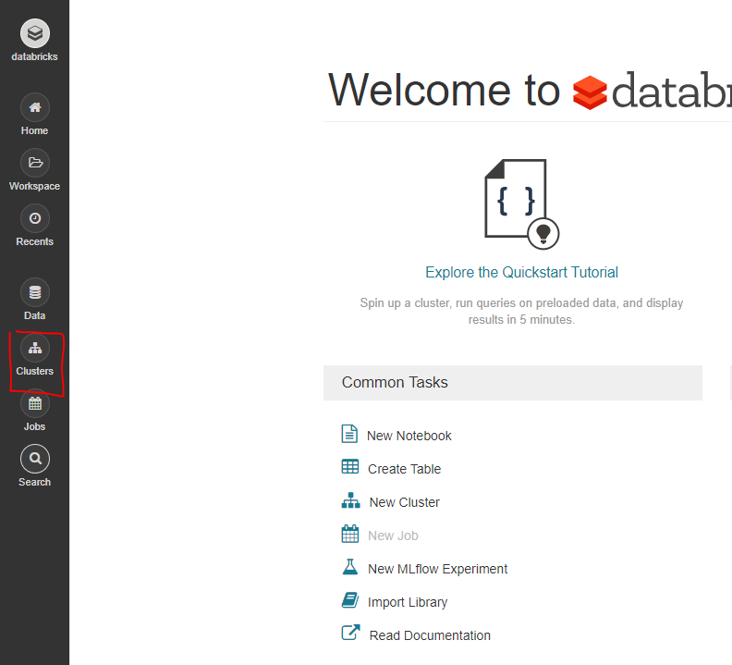Click the Workspace label in sidebar

tap(34, 186)
